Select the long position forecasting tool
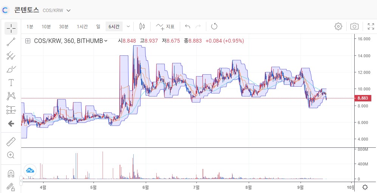The height and width of the screenshot is (193, 377). (11, 110)
